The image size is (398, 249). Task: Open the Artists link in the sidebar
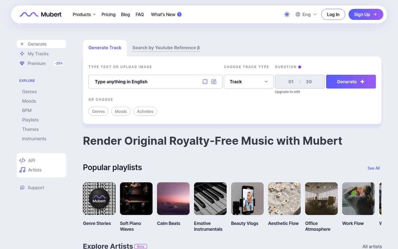pyautogui.click(x=35, y=170)
